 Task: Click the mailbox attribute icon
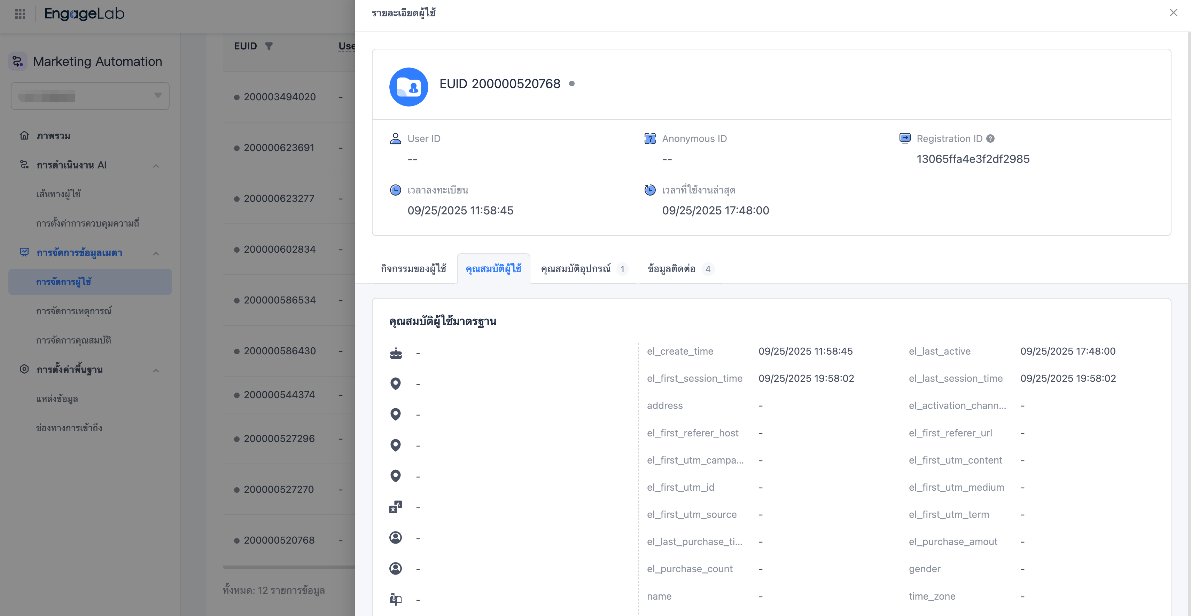[396, 599]
